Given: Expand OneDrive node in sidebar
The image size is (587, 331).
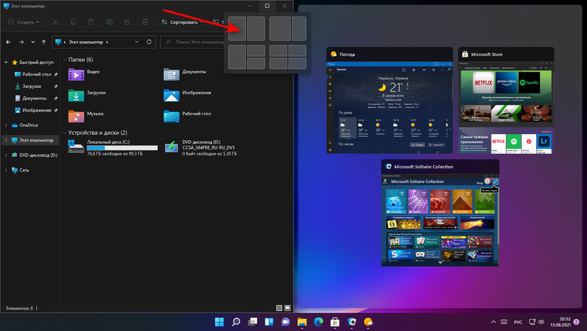Looking at the screenshot, I should point(6,125).
